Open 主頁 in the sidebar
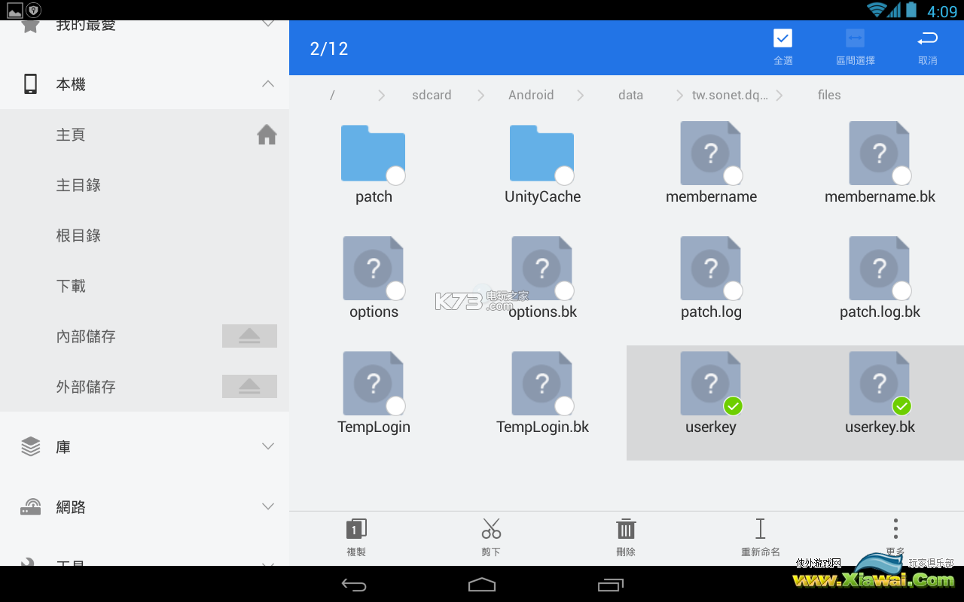The image size is (964, 602). (x=145, y=135)
